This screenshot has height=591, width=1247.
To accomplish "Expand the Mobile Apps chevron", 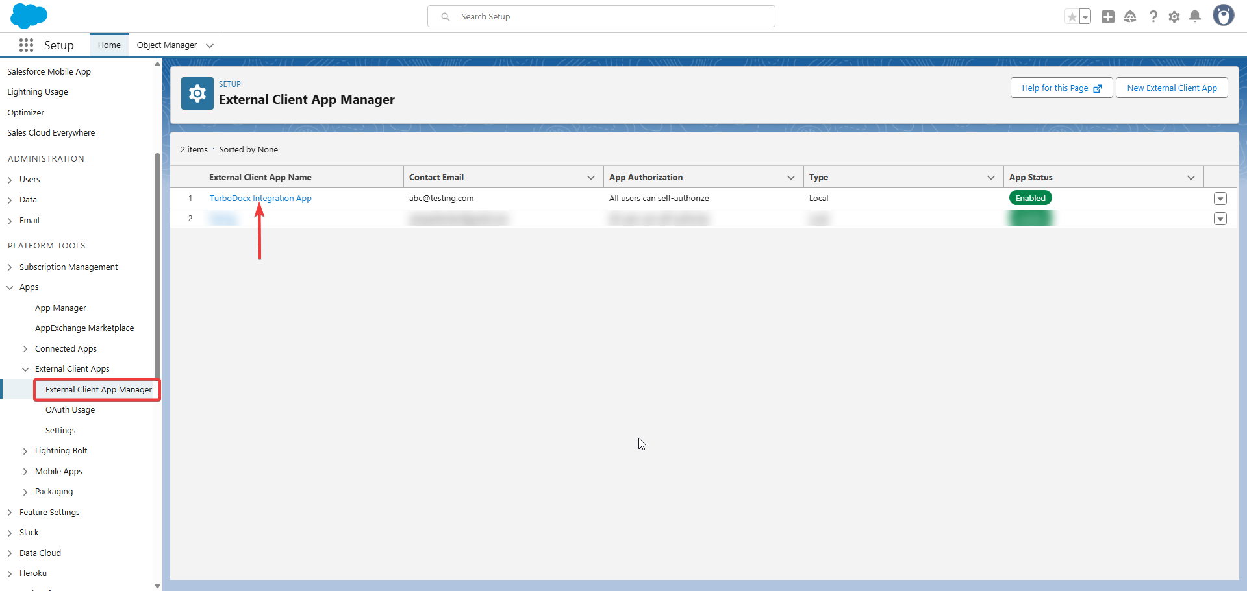I will coord(25,472).
